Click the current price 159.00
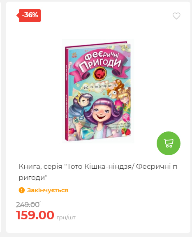This screenshot has height=237, width=192. pyautogui.click(x=35, y=215)
